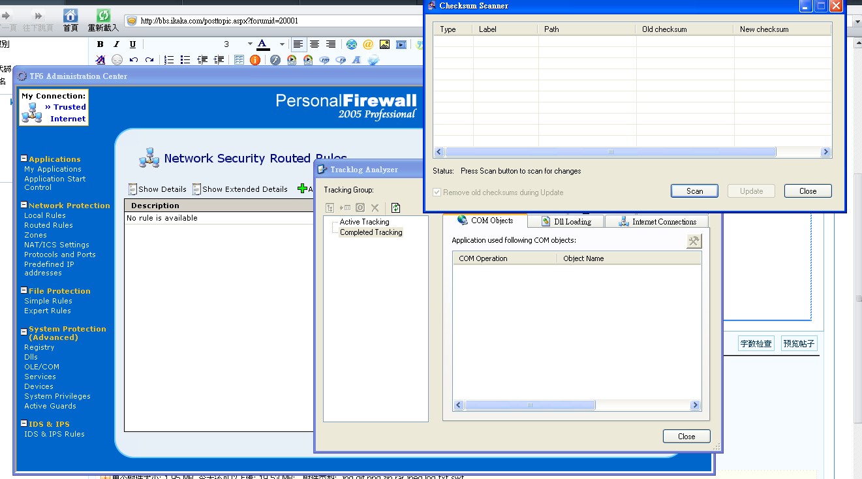
Task: Open Zones in sidebar
Action: (35, 235)
